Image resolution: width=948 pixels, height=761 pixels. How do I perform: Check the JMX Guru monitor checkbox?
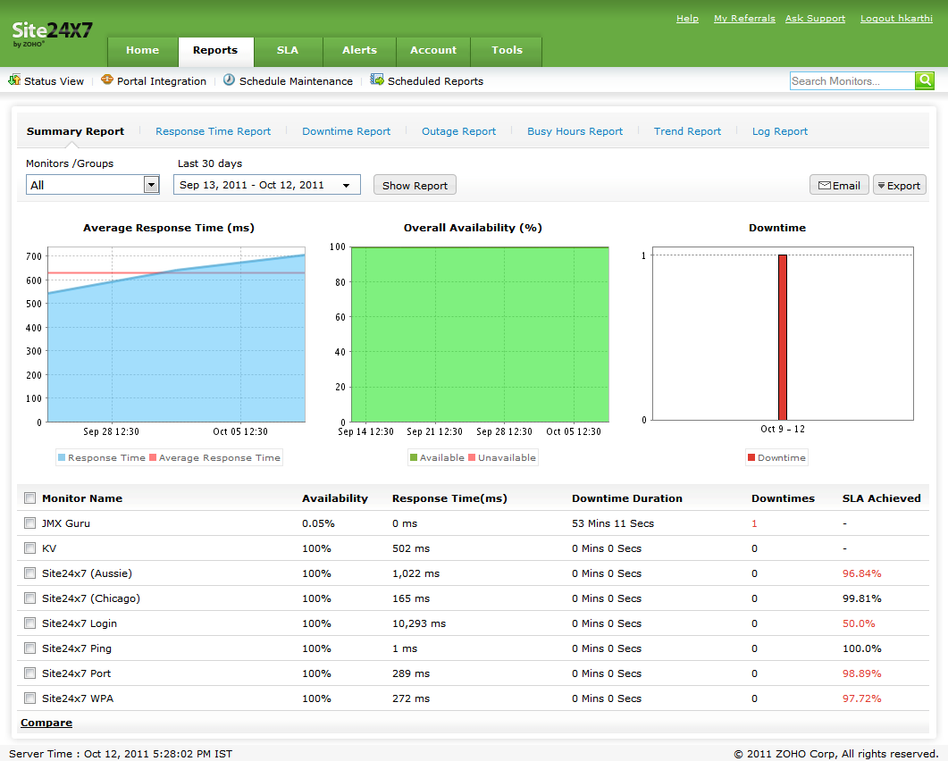click(x=30, y=523)
